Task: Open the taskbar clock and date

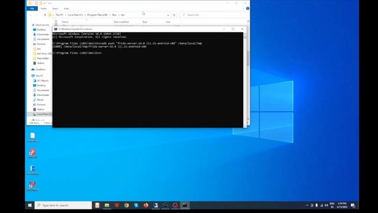Action: (x=342, y=205)
